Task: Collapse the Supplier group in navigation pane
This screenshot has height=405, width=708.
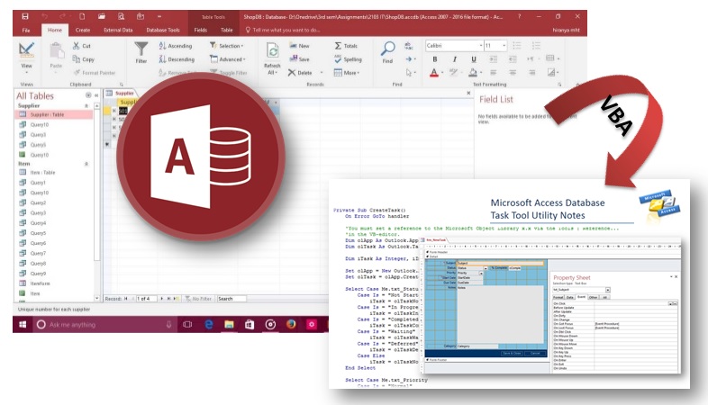Action: (x=86, y=105)
